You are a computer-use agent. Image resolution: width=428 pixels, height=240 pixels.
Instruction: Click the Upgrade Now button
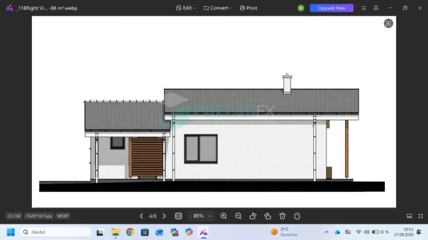coord(331,8)
